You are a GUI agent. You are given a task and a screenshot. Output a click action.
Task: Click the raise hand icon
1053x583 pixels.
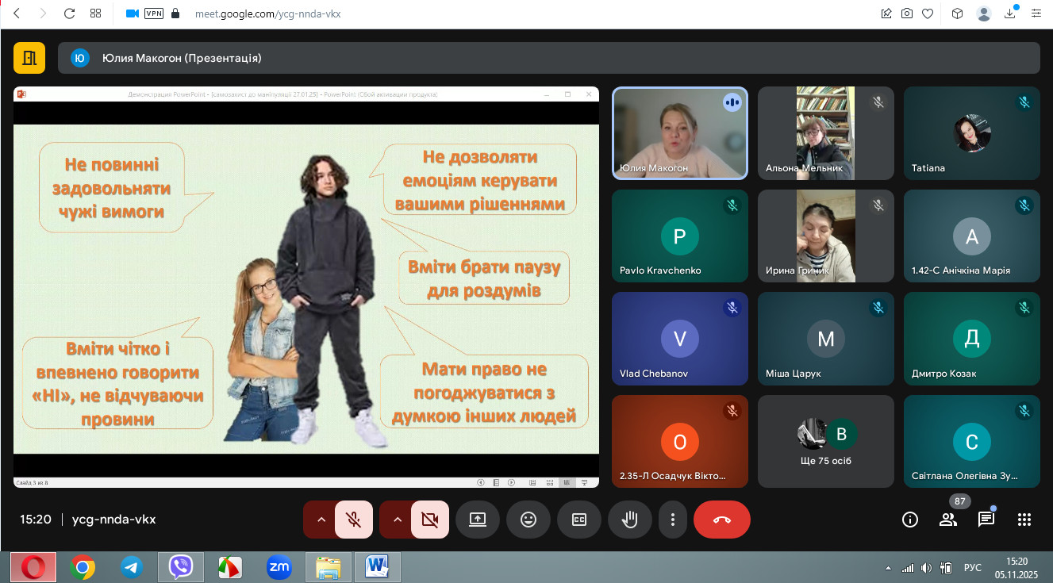point(629,520)
